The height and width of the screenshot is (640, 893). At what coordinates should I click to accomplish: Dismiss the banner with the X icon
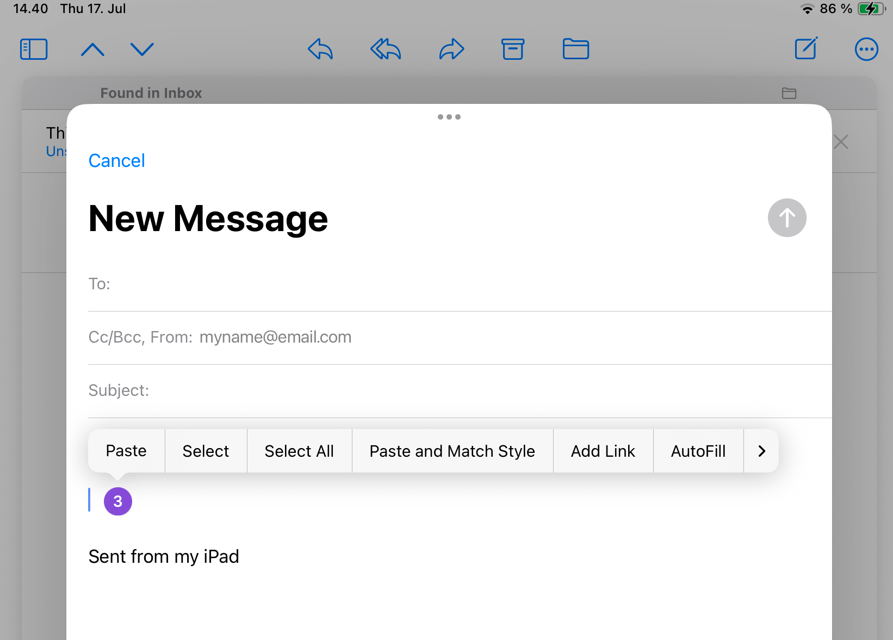[x=841, y=142]
